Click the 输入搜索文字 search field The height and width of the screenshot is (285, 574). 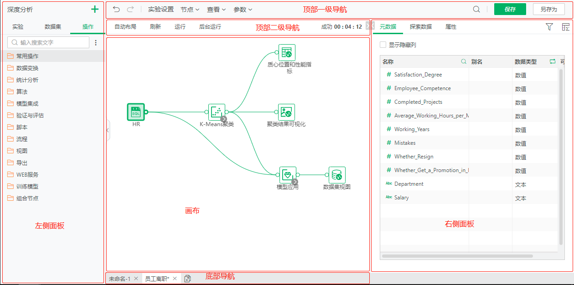(48, 42)
